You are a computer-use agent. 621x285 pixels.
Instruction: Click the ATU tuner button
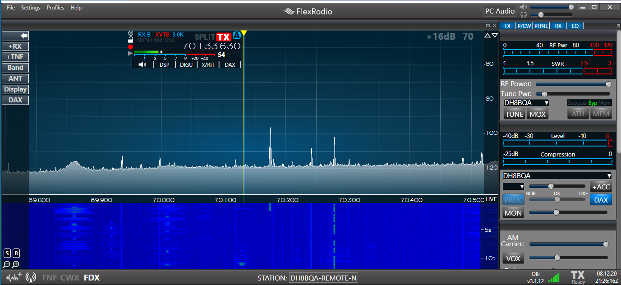coord(578,114)
